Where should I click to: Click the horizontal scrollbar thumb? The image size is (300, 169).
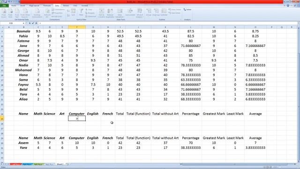235,164
